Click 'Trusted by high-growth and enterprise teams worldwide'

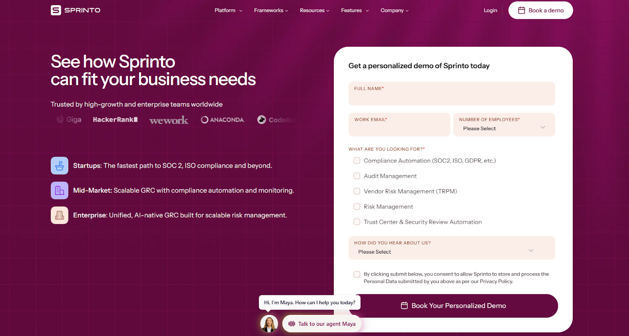pyautogui.click(x=136, y=104)
